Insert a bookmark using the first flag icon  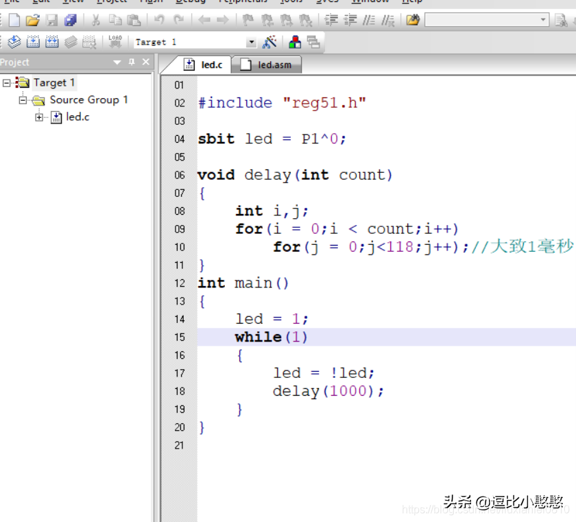pos(248,20)
